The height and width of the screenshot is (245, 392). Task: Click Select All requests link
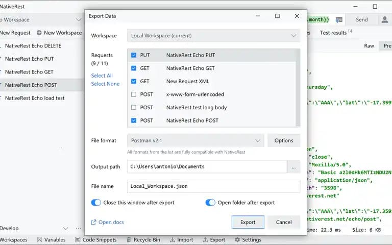pos(102,76)
